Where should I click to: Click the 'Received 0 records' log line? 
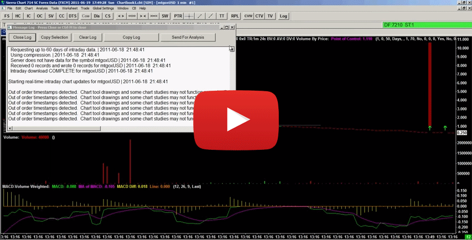[x=91, y=66]
